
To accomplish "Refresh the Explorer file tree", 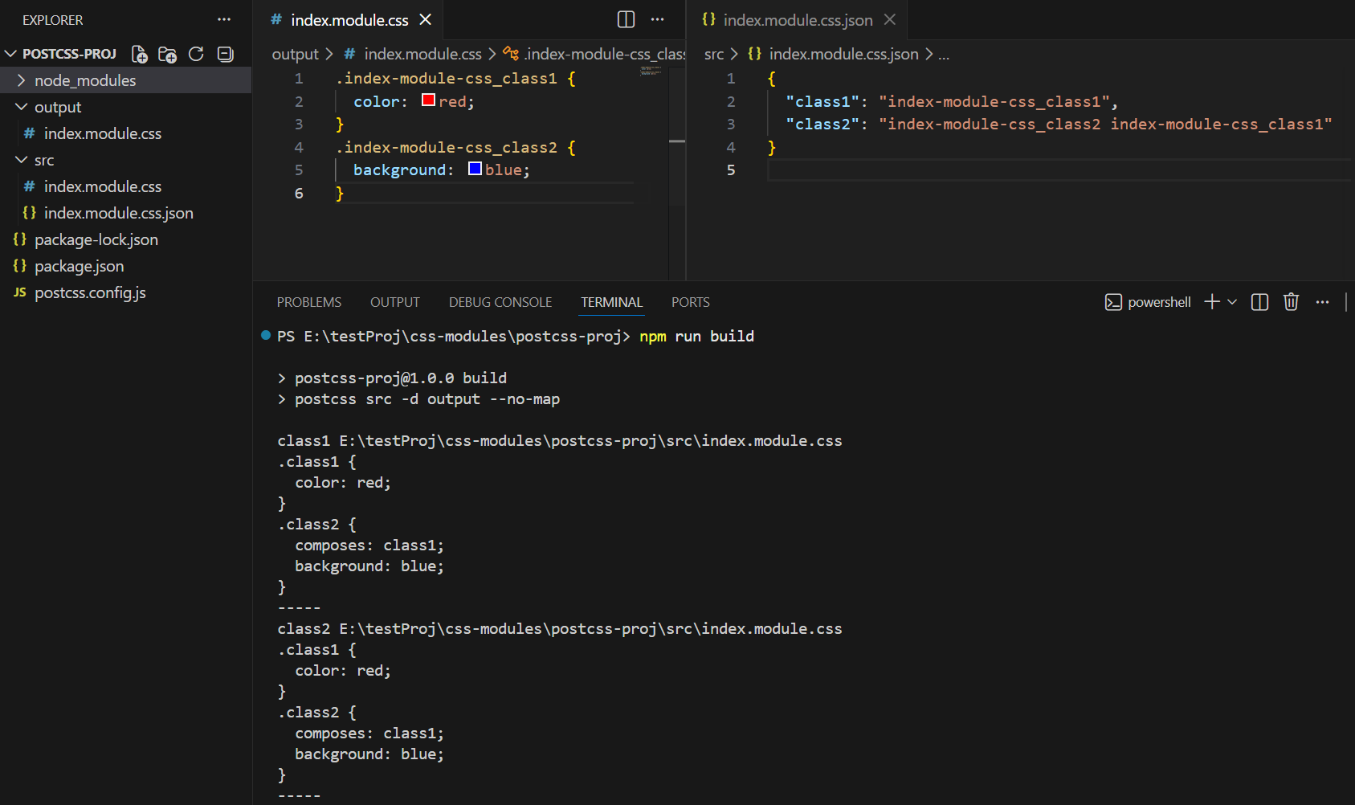I will [x=196, y=54].
